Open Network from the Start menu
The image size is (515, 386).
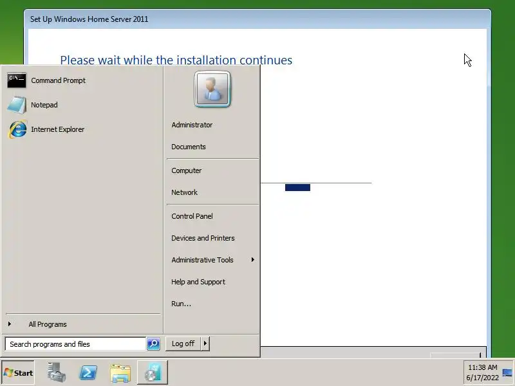pos(184,192)
